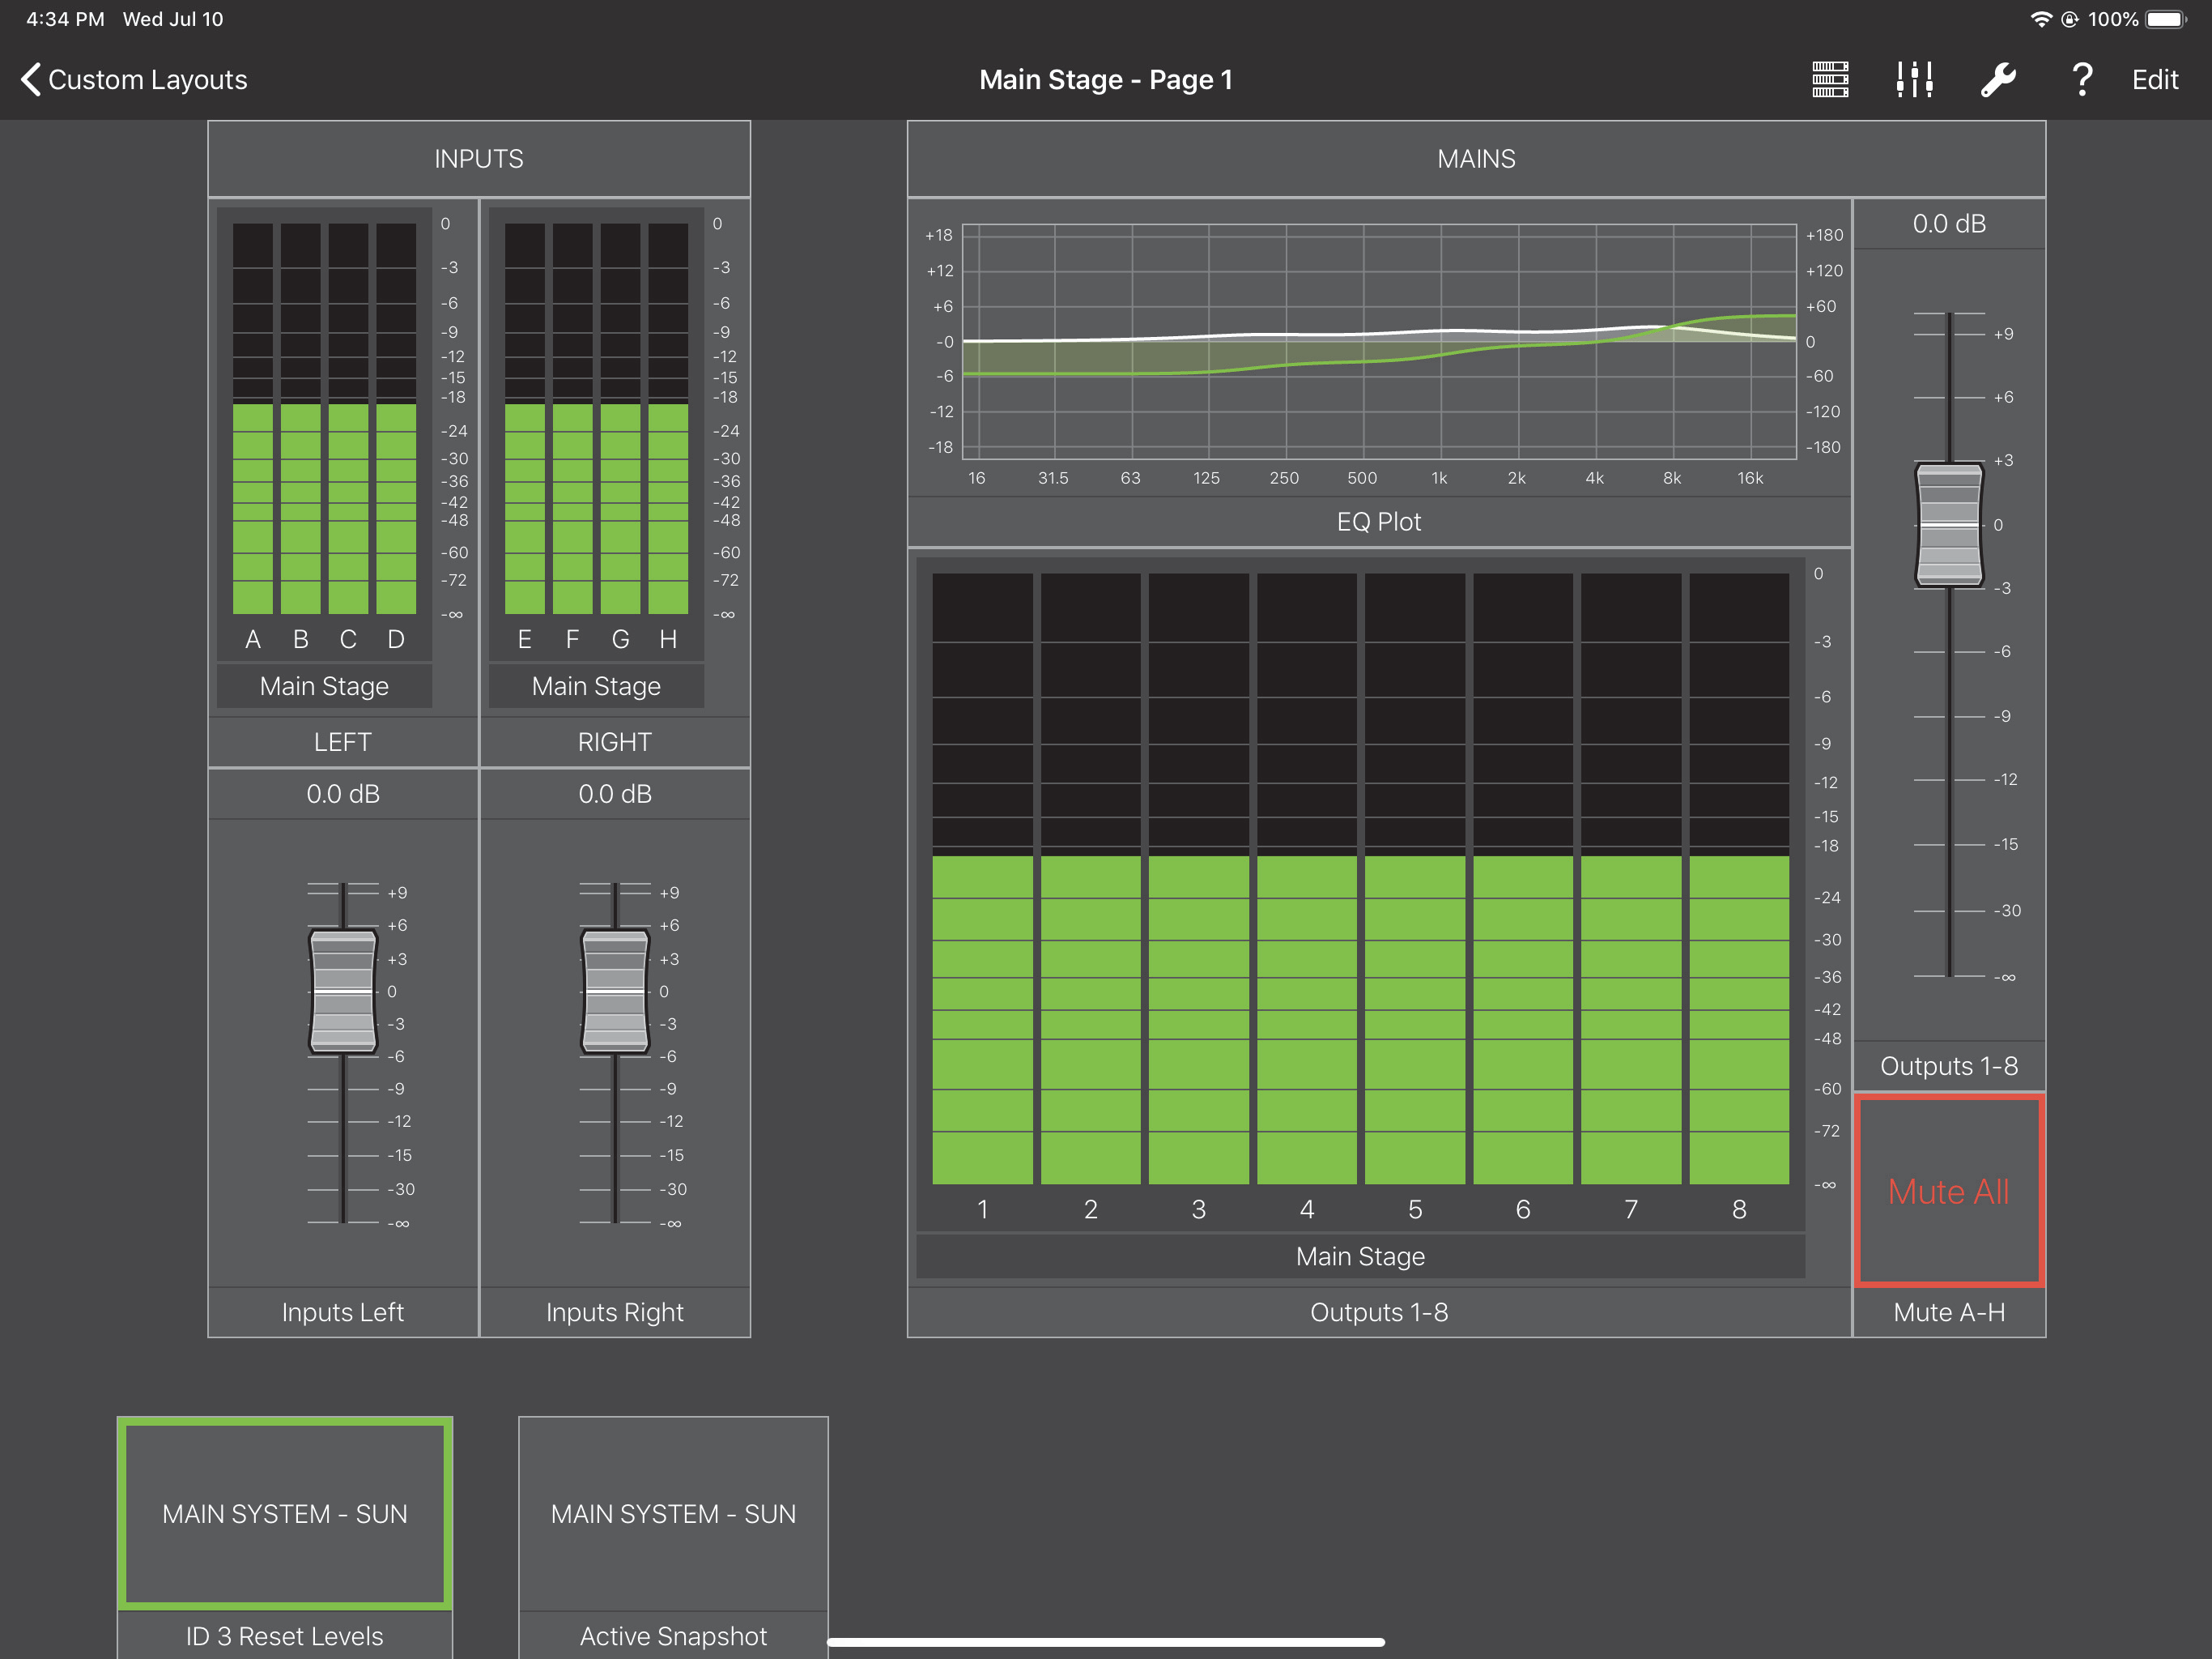Tap the Active Snapshot MAIN SYSTEM - SUN tile
Image resolution: width=2212 pixels, height=1659 pixels.
673,1513
